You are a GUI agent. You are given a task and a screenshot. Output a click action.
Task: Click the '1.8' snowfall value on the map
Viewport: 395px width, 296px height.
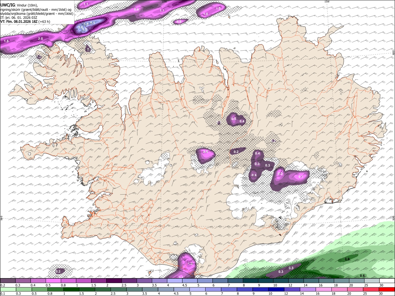click(x=6, y=41)
